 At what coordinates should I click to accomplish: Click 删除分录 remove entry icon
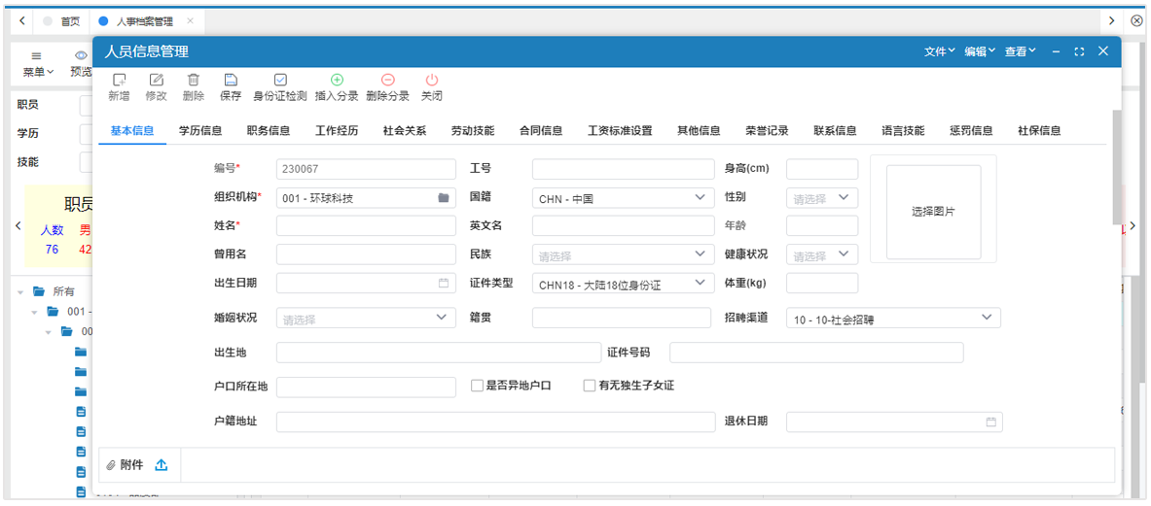coord(387,81)
